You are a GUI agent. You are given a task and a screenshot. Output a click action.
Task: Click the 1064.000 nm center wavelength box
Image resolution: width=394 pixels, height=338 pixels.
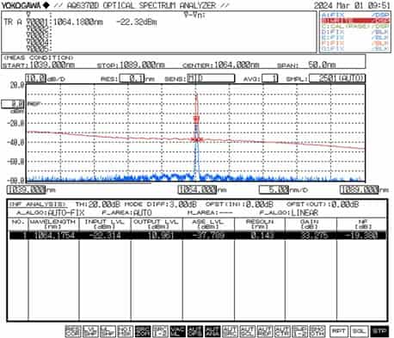(x=197, y=189)
